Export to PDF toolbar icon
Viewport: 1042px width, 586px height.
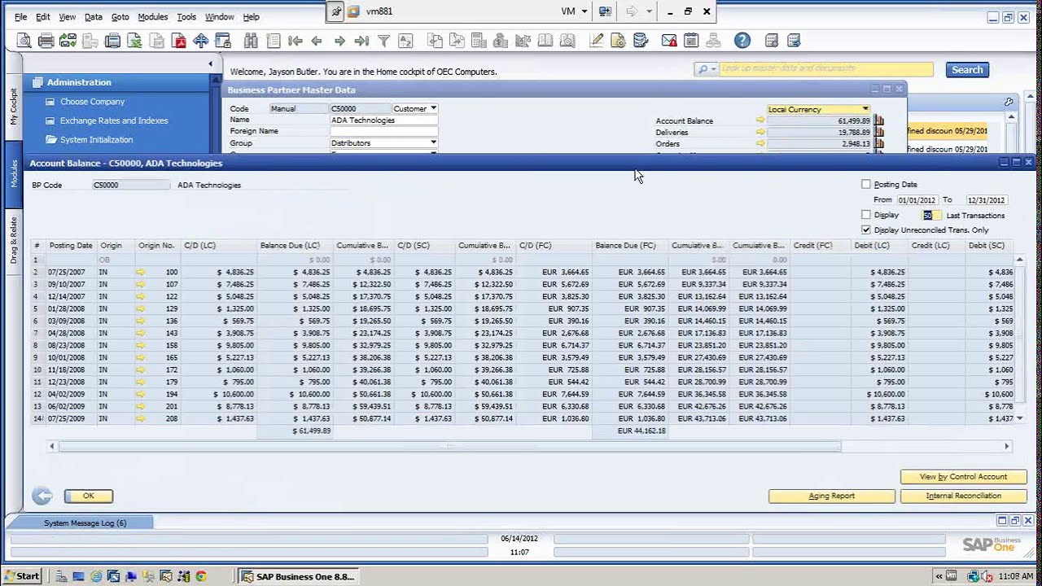[179, 41]
